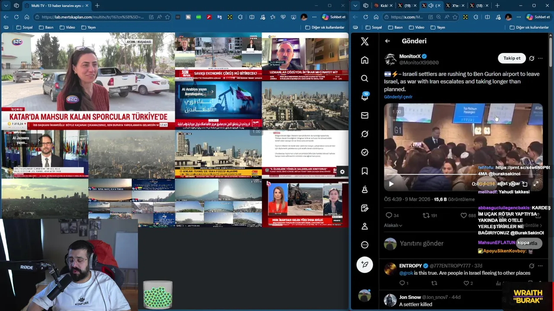Open Video bookmarks folder in left window
The height and width of the screenshot is (311, 554).
(x=67, y=27)
